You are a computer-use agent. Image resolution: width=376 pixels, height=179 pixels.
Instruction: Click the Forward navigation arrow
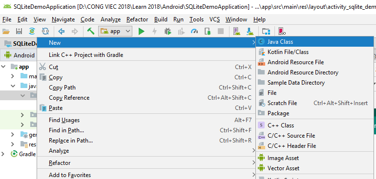click(x=75, y=31)
